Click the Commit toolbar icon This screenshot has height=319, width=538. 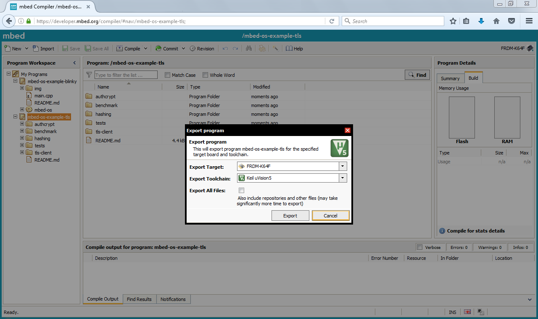(158, 49)
